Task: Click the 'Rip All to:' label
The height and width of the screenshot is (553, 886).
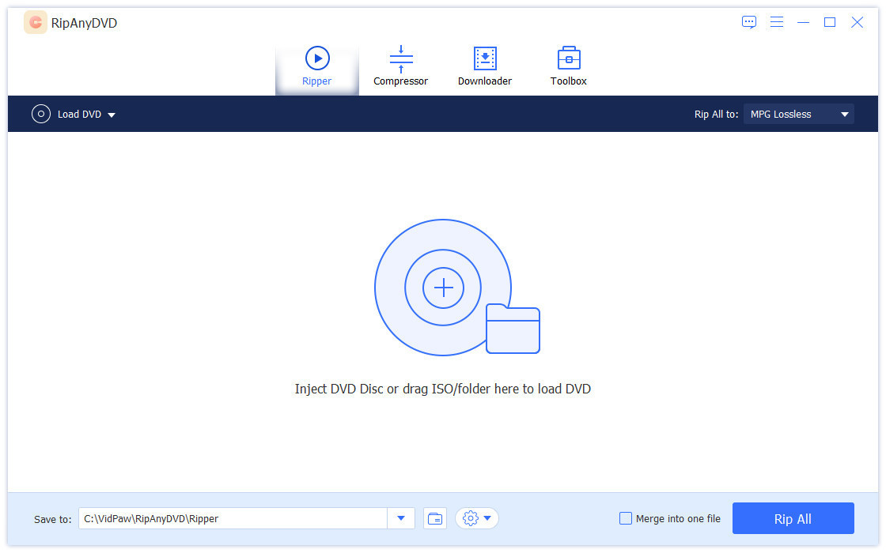Action: pos(716,114)
